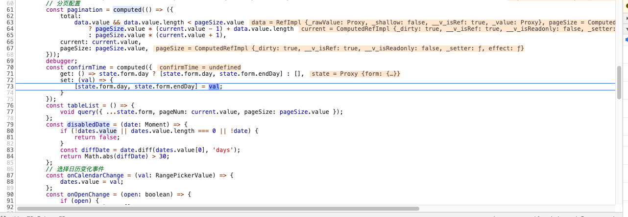Click 'onOpenChange' function name on line 90
Viewport: 628px width, 217px height.
tap(88, 194)
